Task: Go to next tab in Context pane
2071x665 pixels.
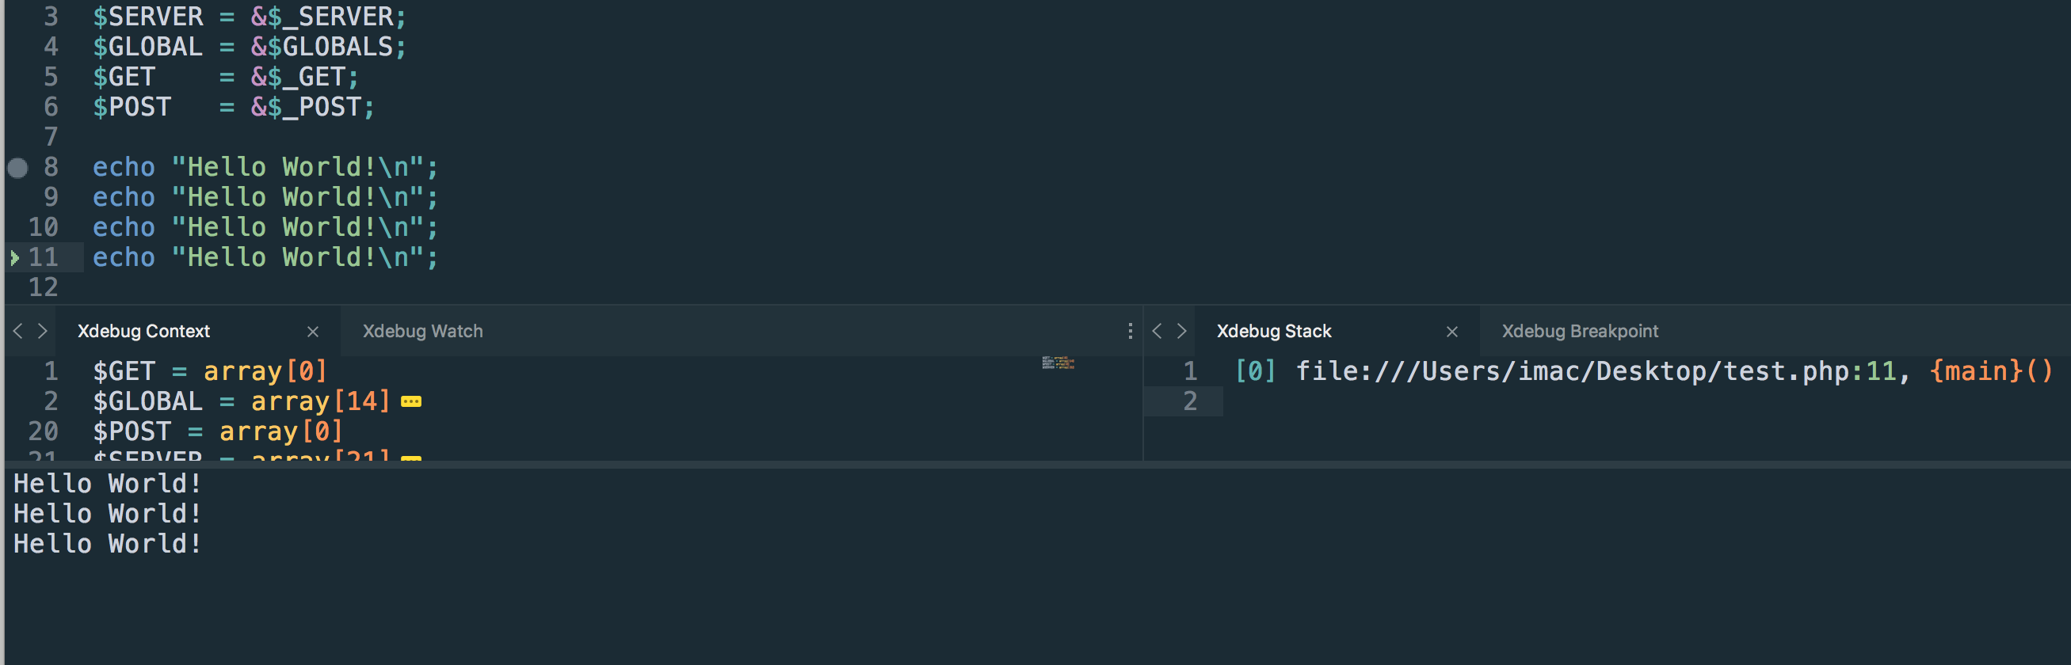Action: [x=43, y=331]
